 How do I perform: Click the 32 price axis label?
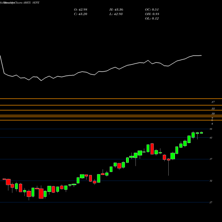pos(211,181)
